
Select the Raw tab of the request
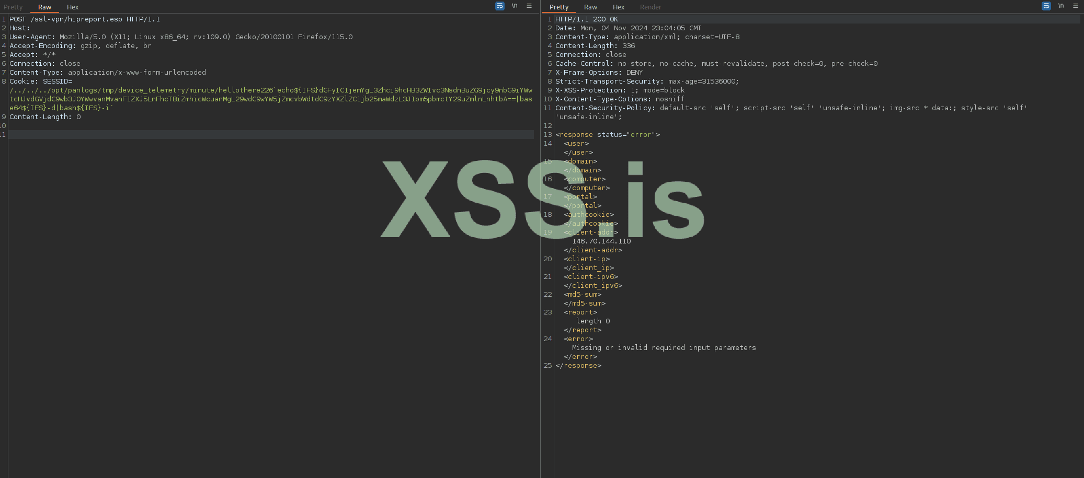point(44,7)
